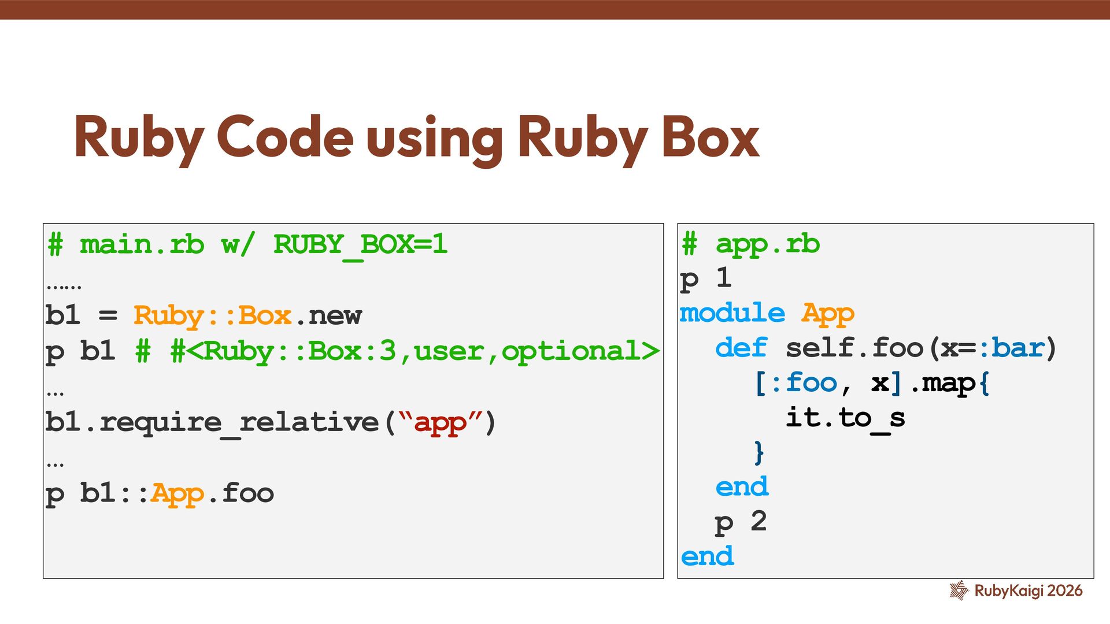
Task: Click the it.to_s block body
Action: 845,418
